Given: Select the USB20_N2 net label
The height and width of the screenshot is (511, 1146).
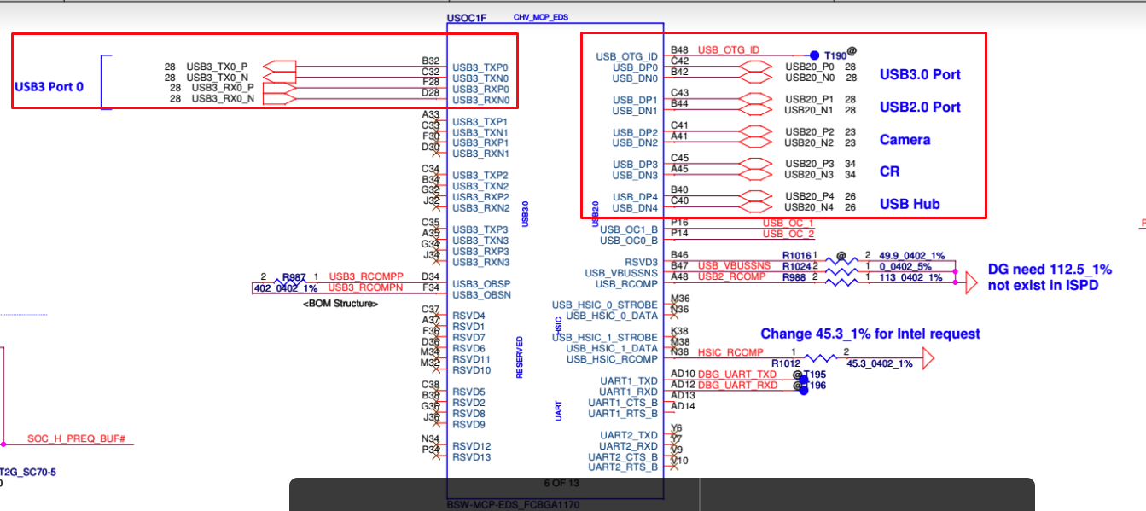Looking at the screenshot, I should pos(810,142).
